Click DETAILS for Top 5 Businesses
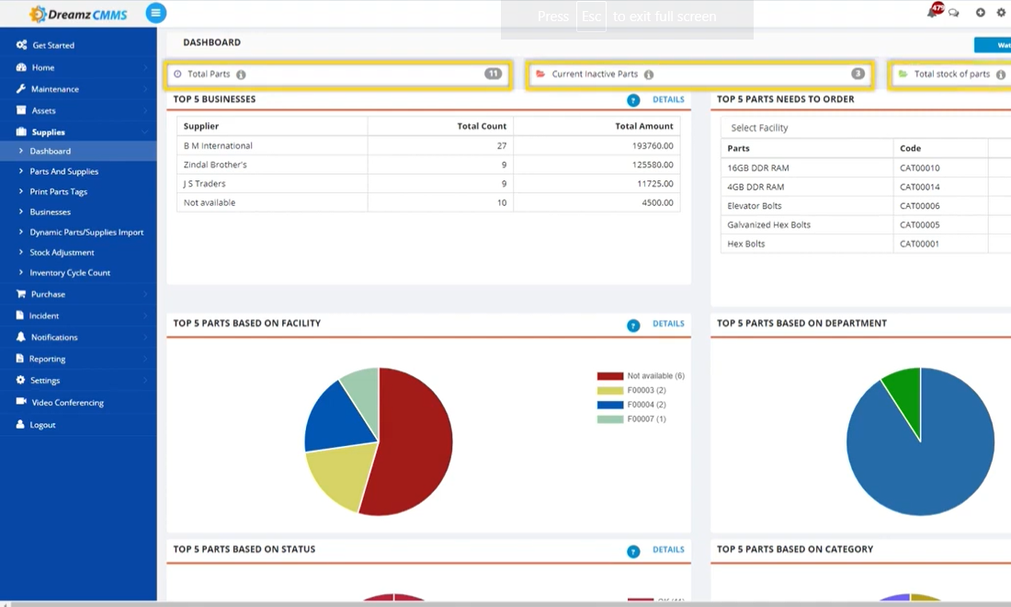 coord(668,99)
